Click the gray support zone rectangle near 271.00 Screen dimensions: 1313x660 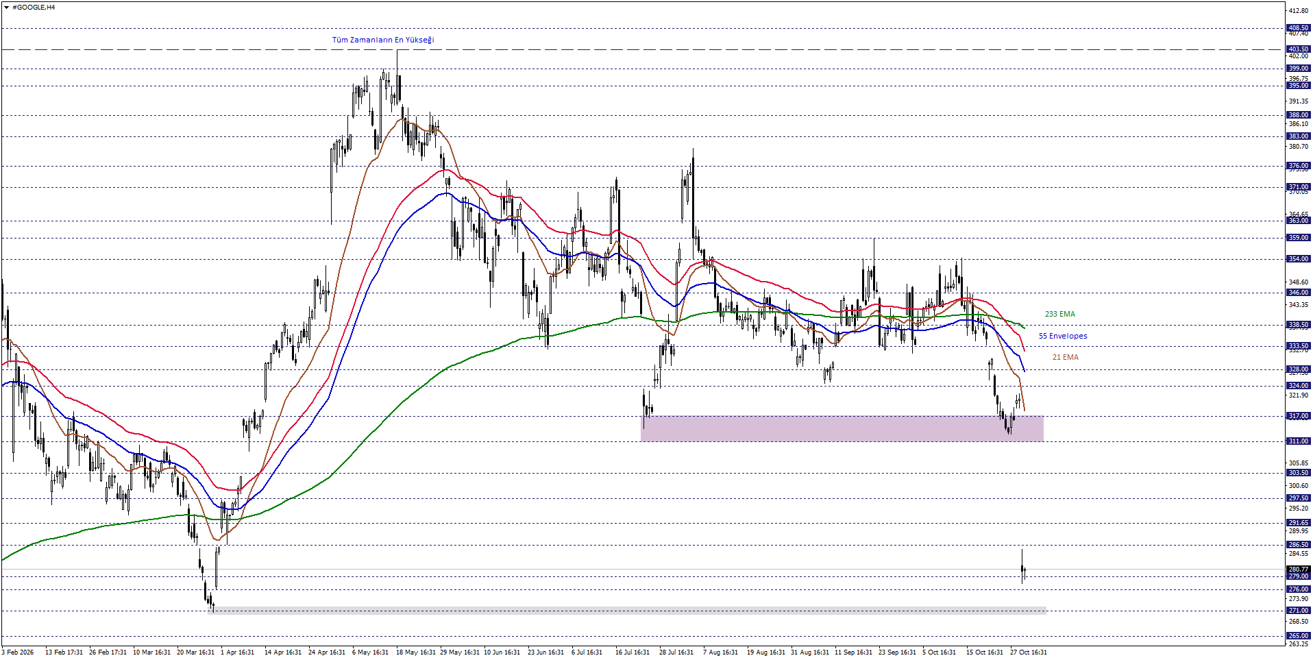coord(626,610)
